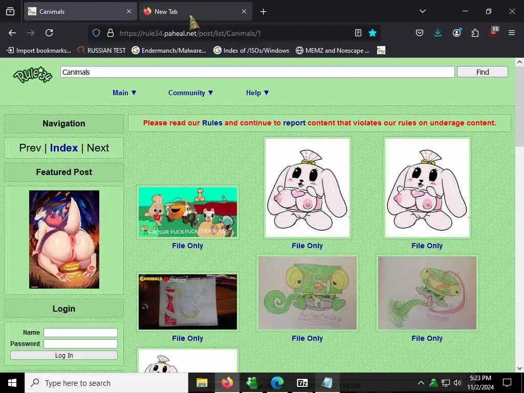Click the blue bookmark star

point(373,33)
